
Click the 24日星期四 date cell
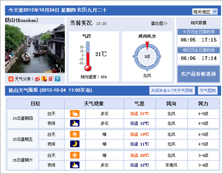click(23, 118)
